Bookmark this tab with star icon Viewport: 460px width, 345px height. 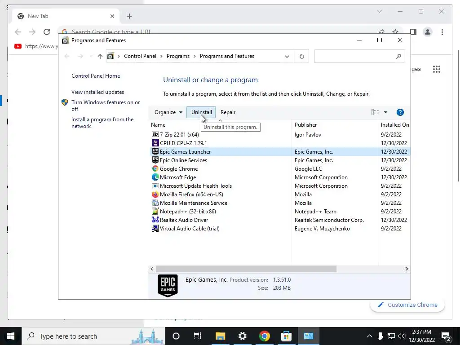(x=395, y=32)
